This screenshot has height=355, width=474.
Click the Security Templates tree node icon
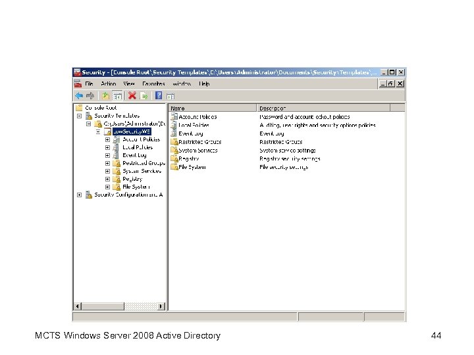coord(89,116)
